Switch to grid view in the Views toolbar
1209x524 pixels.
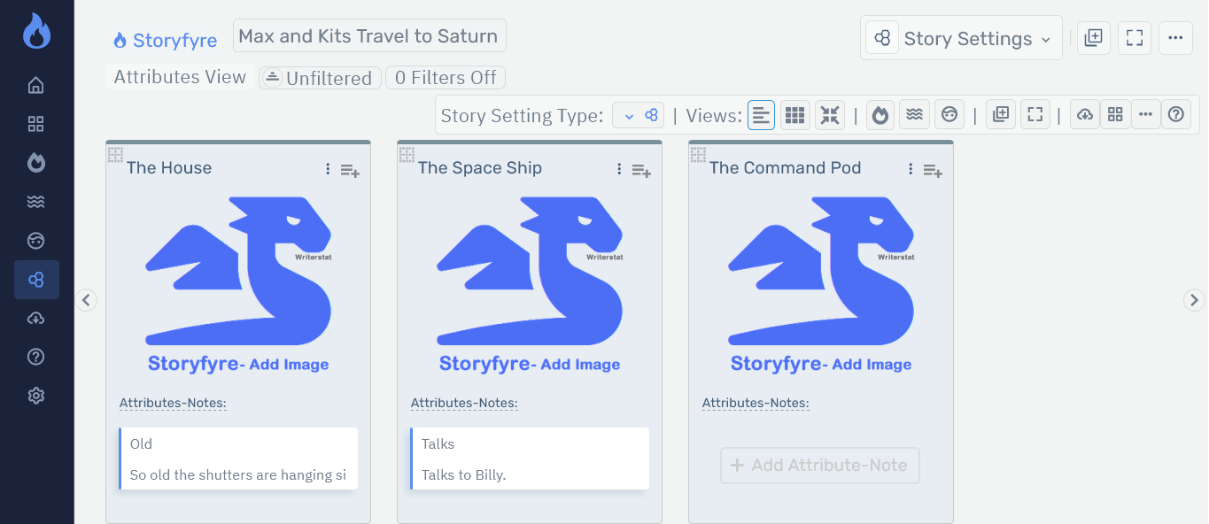point(794,114)
